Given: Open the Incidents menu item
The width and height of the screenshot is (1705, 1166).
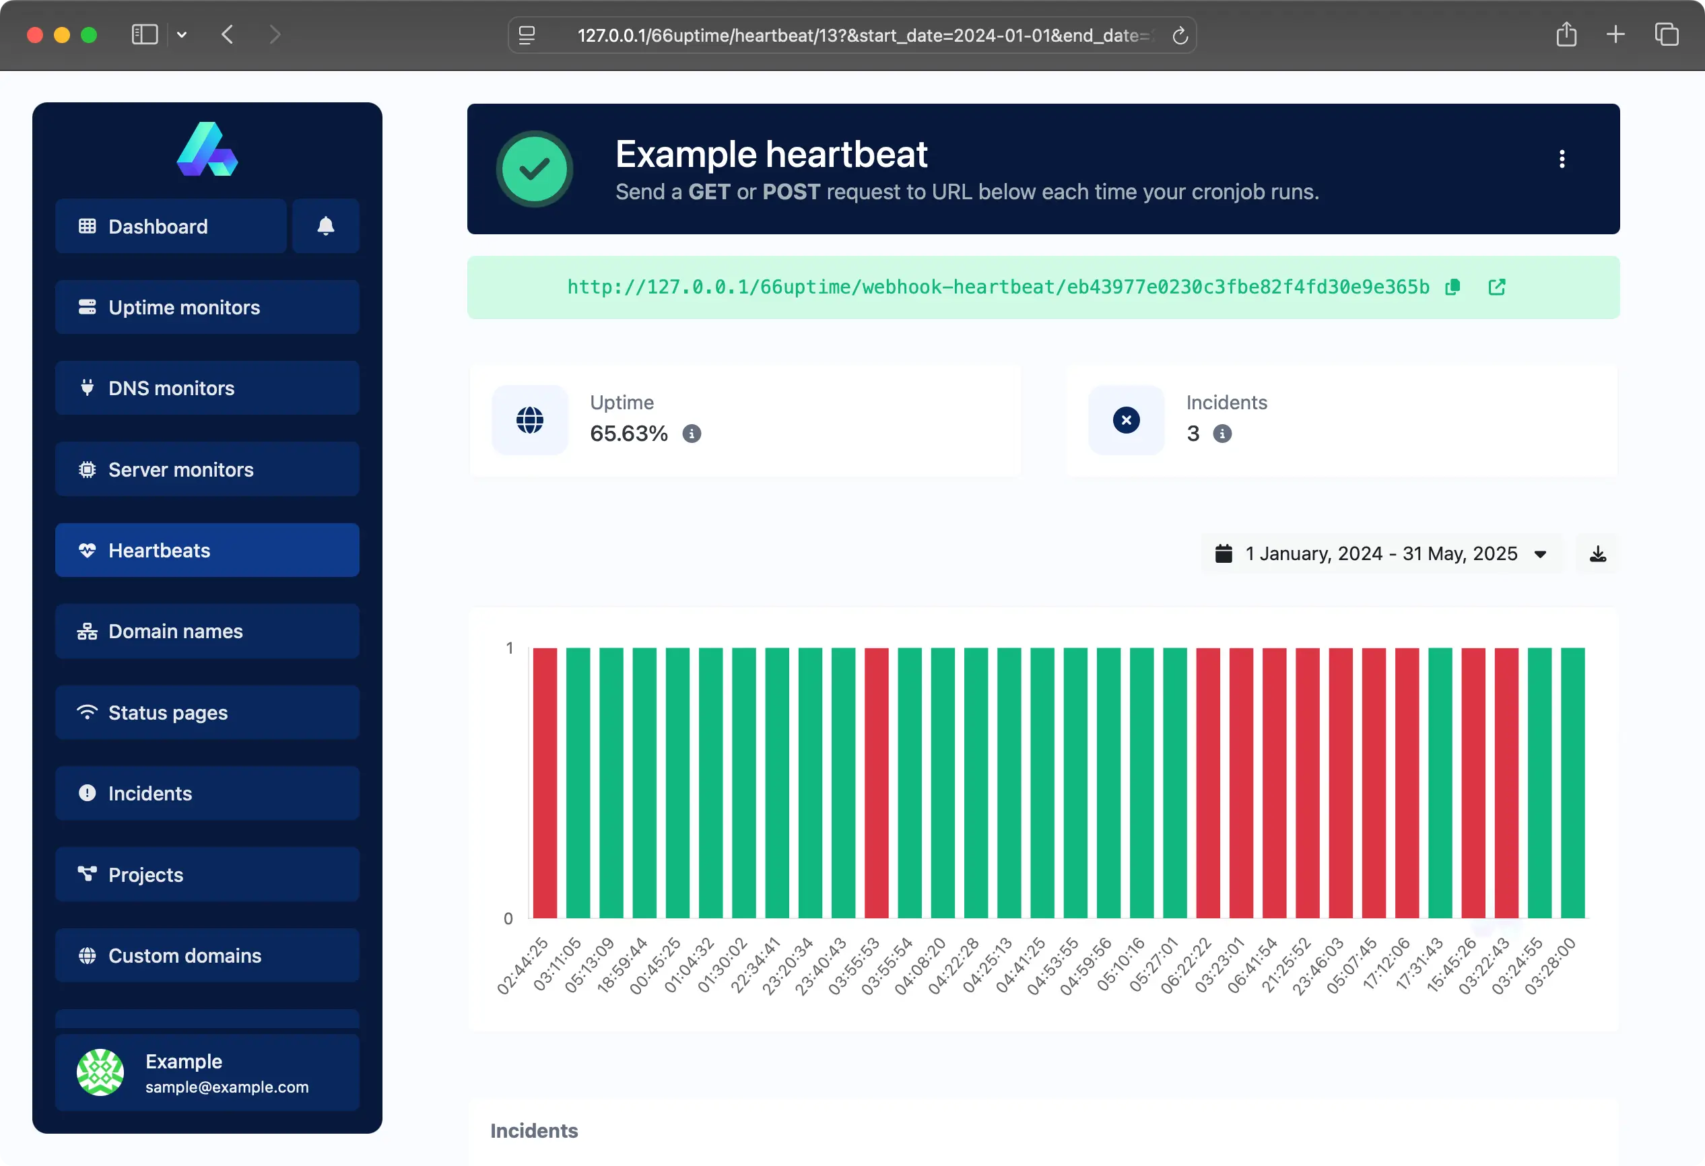Looking at the screenshot, I should pos(207,793).
